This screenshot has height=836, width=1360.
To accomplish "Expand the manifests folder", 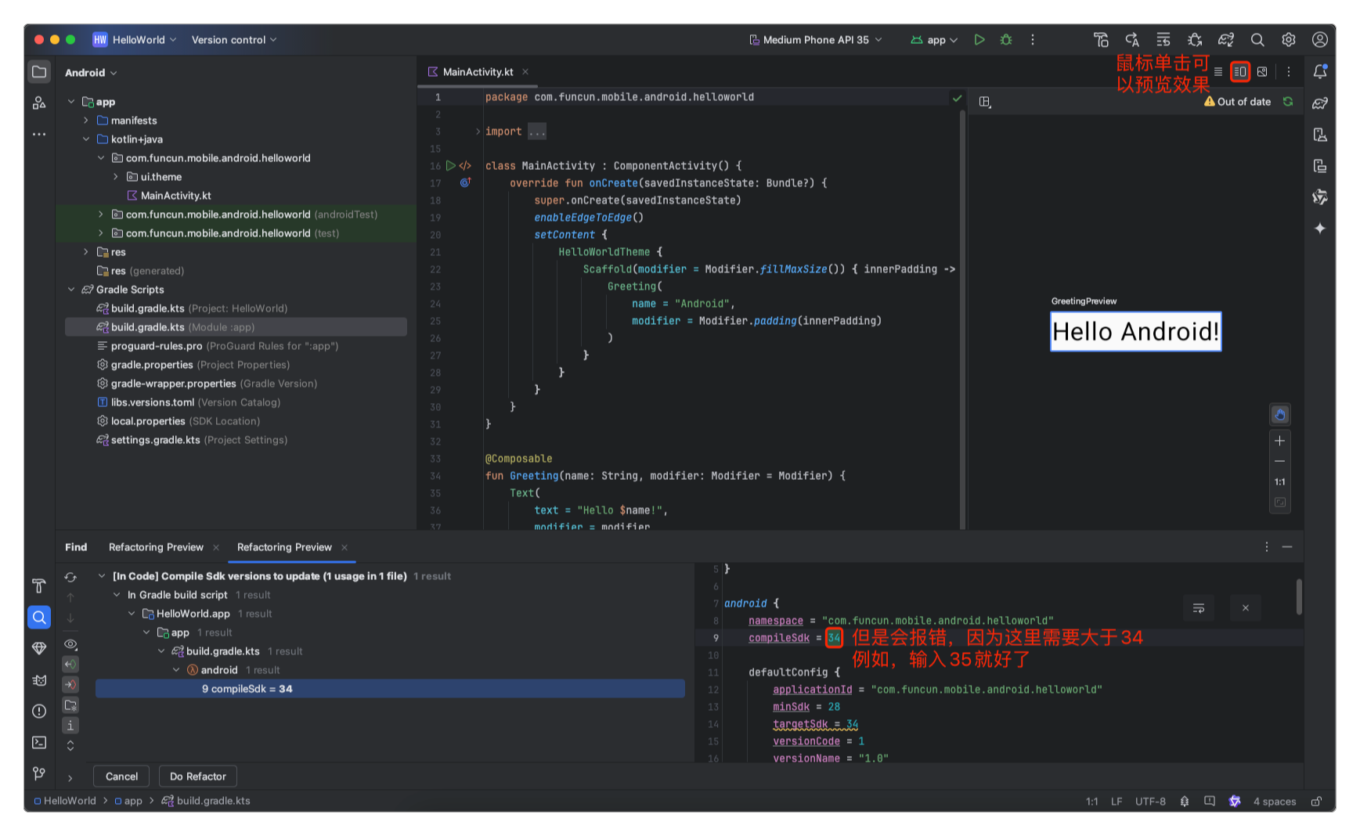I will coord(86,121).
